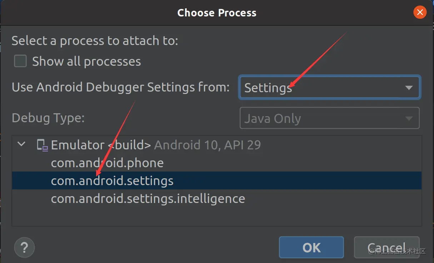Click the arrow on the Java Only dropdown
This screenshot has width=434, height=263.
pyautogui.click(x=409, y=119)
